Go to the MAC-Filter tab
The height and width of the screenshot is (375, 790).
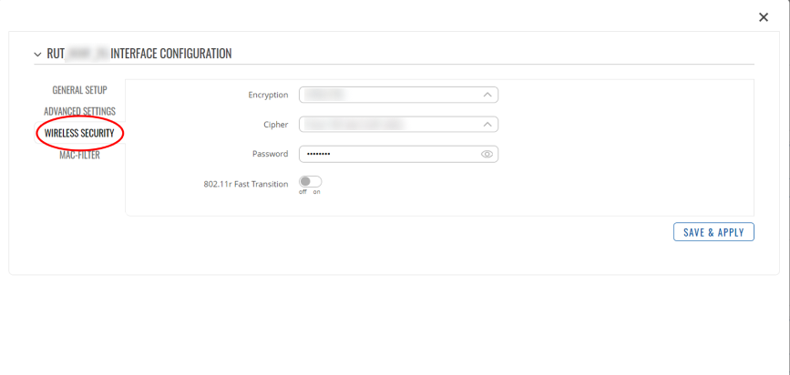tap(79, 155)
